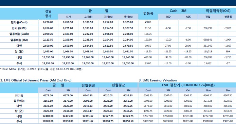Image resolution: width=236 pixels, height=124 pixels.
Task: Click aluminium cash close 2,228.00
Action: [x=128, y=34]
